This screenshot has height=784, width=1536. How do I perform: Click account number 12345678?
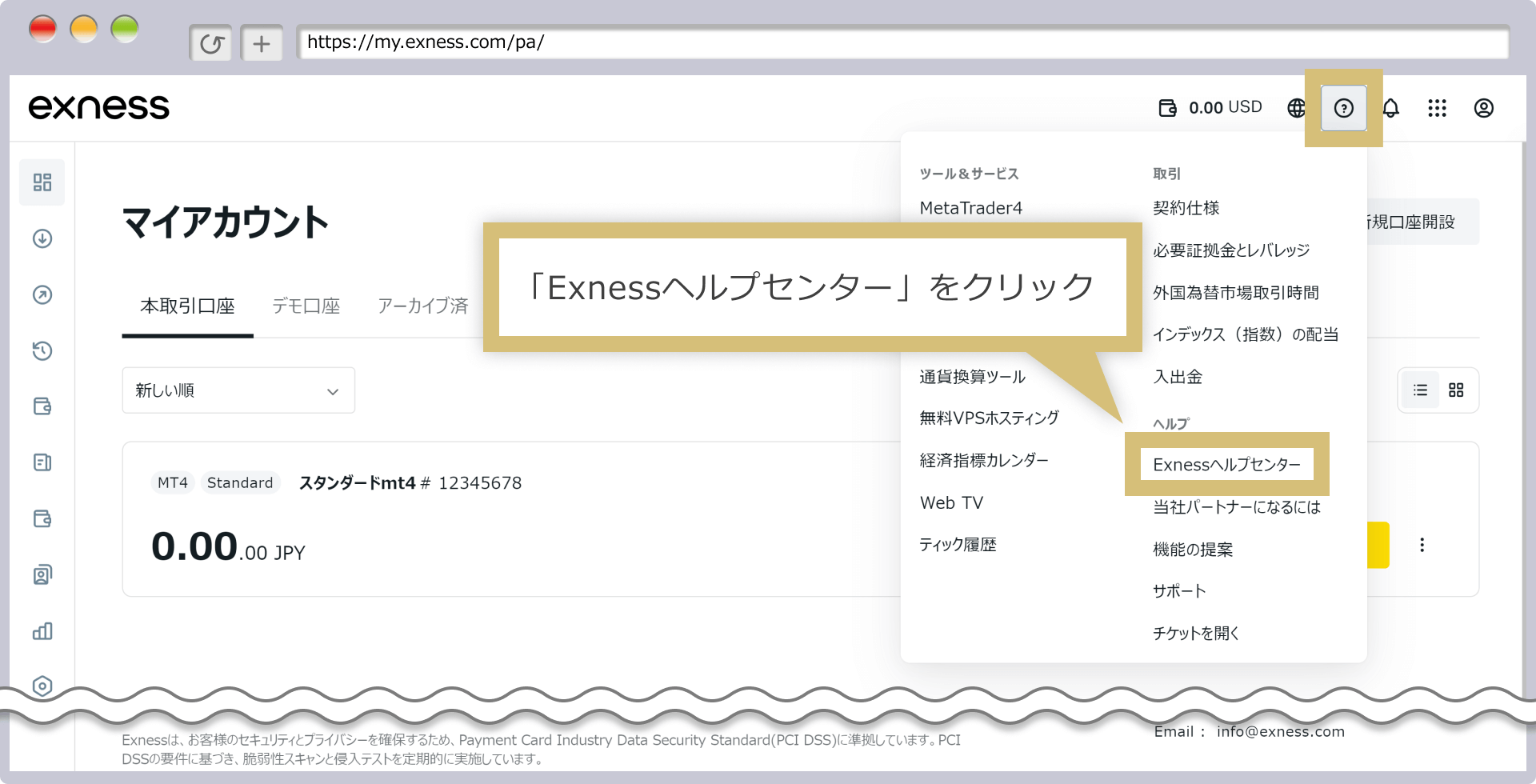click(480, 483)
